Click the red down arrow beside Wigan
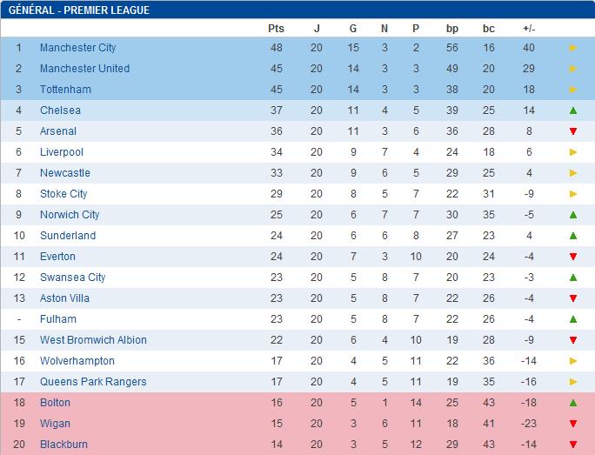Image resolution: width=595 pixels, height=455 pixels. click(573, 424)
